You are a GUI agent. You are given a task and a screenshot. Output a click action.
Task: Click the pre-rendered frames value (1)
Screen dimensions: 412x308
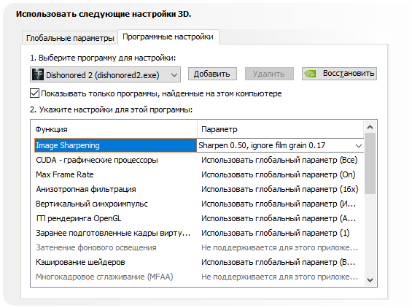pos(276,233)
